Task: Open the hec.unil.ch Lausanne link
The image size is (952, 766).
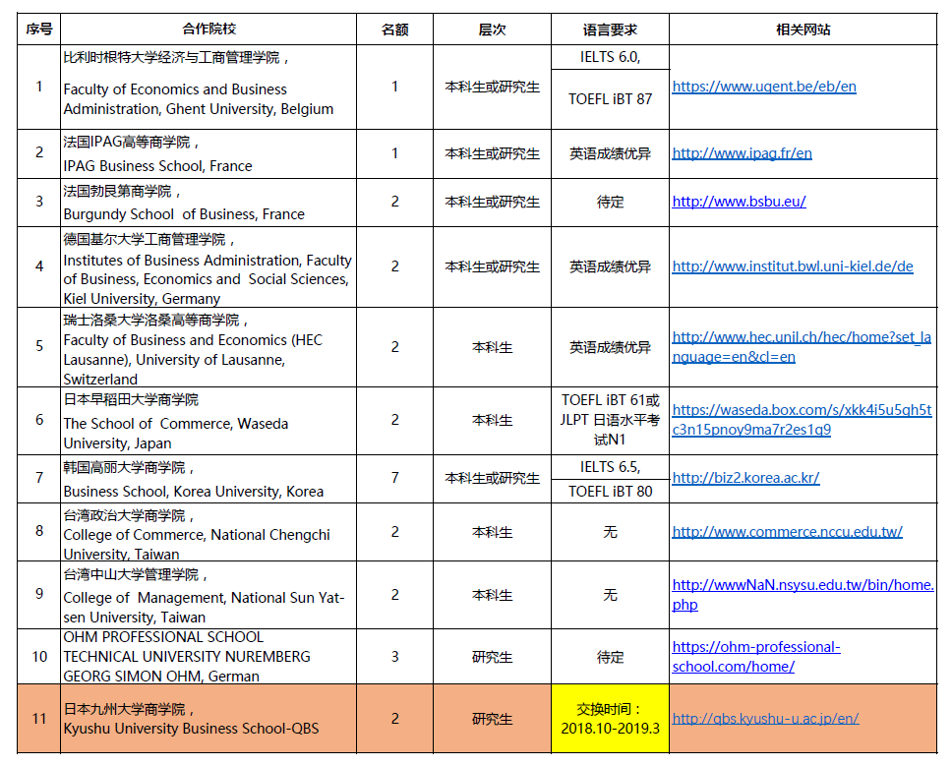Action: (802, 347)
